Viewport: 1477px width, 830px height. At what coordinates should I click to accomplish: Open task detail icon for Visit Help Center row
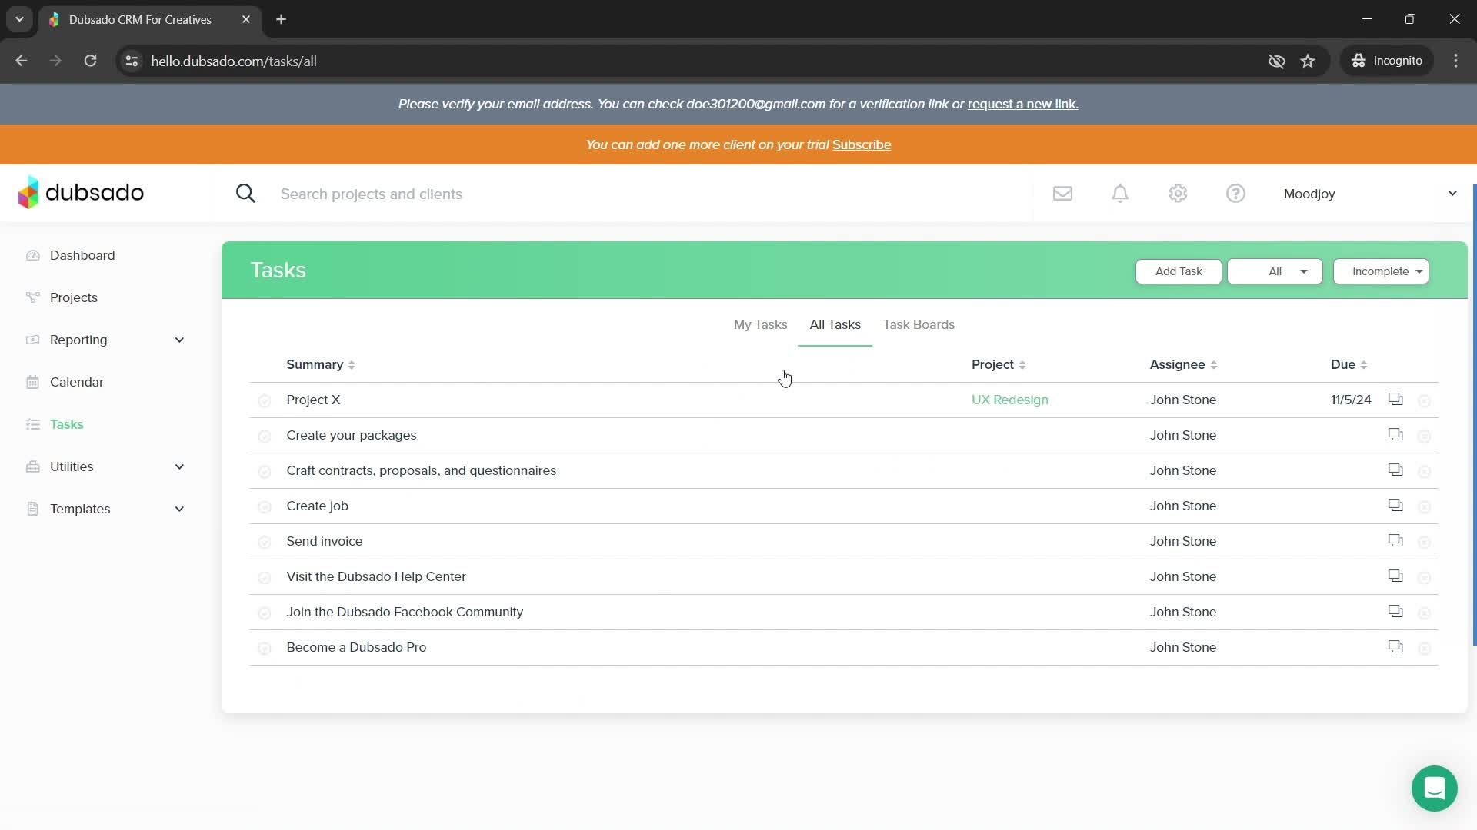(x=1395, y=576)
